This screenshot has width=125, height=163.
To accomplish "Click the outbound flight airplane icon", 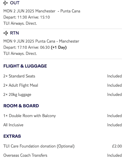I will coord(6,3).
